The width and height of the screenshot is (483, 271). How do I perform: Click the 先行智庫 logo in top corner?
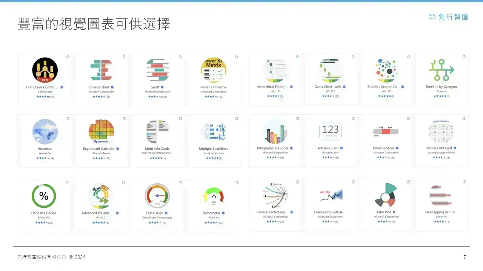[448, 17]
